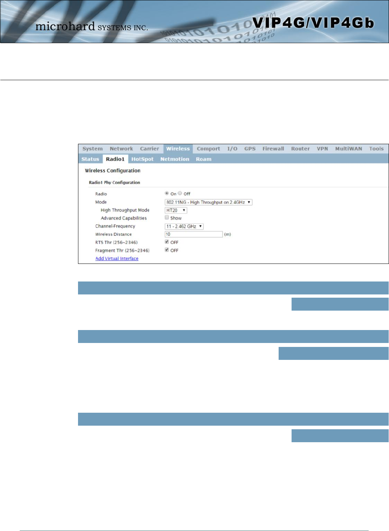This screenshot has height=531, width=389.
Task: Toggle the Fragment Thr OFF checkbox
Action: point(167,250)
